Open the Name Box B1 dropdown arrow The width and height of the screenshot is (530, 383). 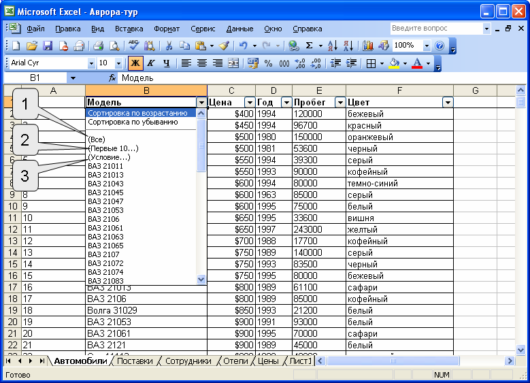73,78
